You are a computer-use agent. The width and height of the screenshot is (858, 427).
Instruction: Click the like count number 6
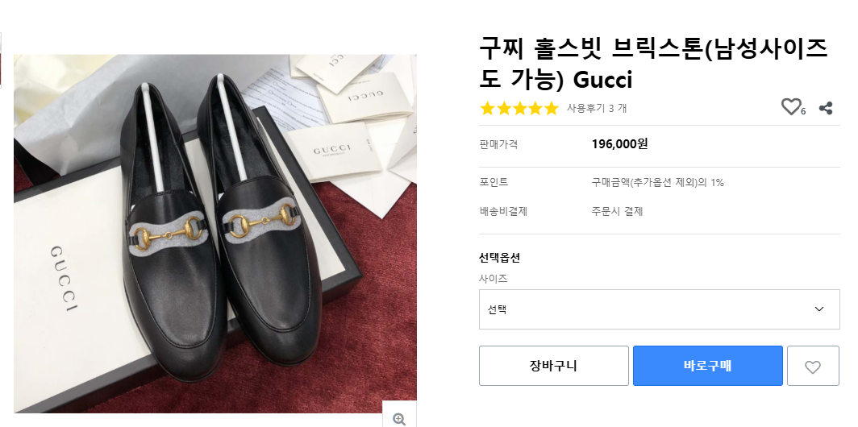click(803, 112)
